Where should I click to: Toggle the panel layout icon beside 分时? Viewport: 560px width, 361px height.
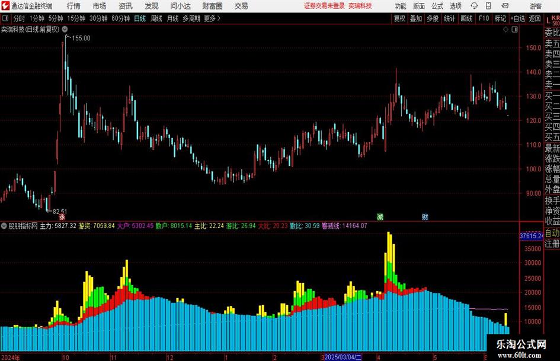click(x=5, y=18)
